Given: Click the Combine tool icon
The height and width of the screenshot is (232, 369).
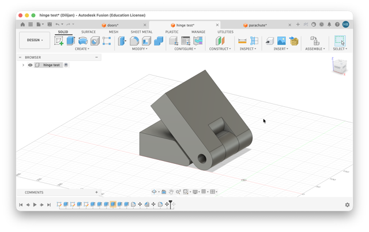Looking at the screenshot, I should click(x=159, y=41).
